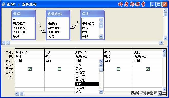
Task: Maximize the 查询1 window
Action: (159, 4)
